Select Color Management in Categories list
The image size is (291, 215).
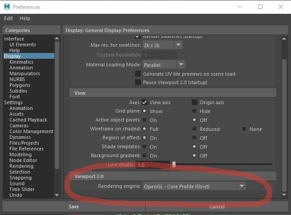pyautogui.click(x=31, y=132)
